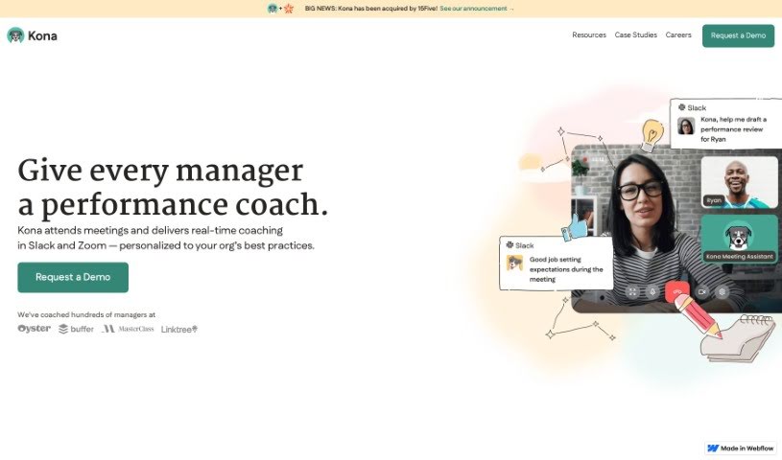Click the MasterClass company logo
The image size is (782, 460).
[x=129, y=329]
